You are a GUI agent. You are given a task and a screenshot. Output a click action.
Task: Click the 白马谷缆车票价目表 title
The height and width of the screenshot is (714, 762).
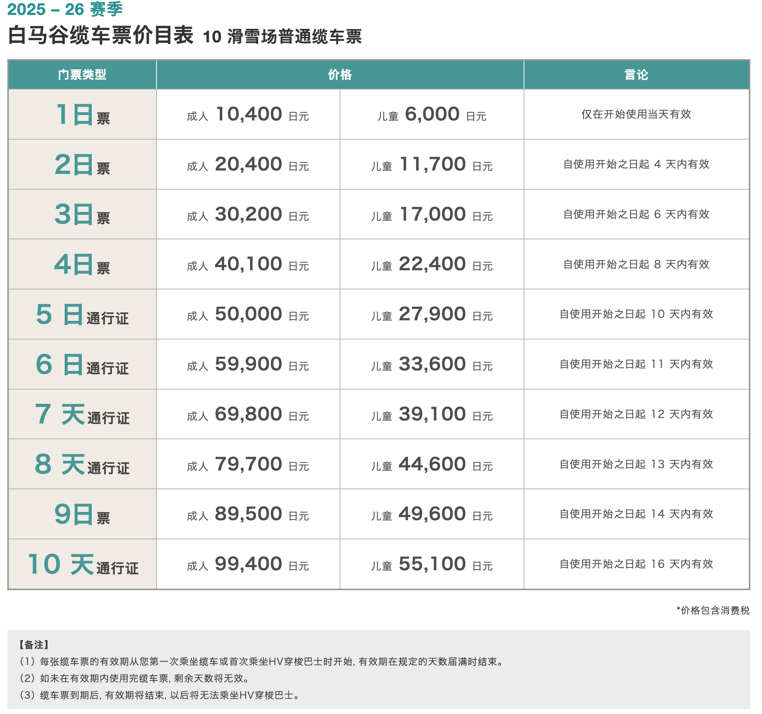coord(101,35)
